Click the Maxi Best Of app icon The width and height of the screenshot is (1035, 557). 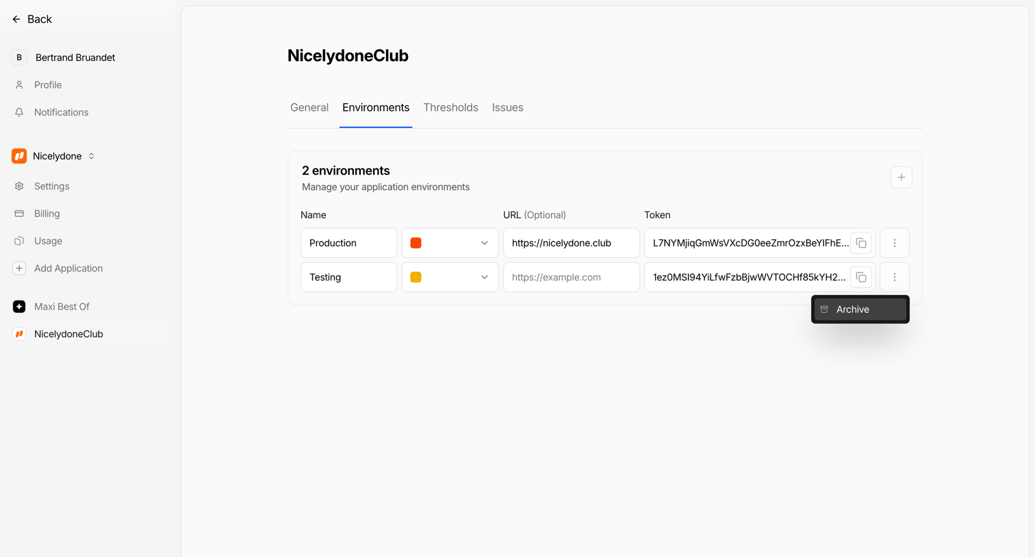tap(19, 307)
